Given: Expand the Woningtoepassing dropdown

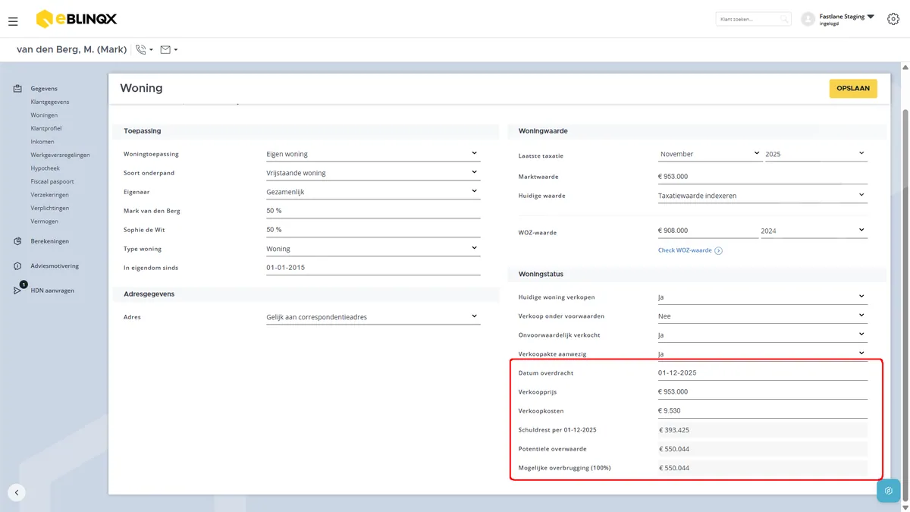Looking at the screenshot, I should tap(373, 154).
